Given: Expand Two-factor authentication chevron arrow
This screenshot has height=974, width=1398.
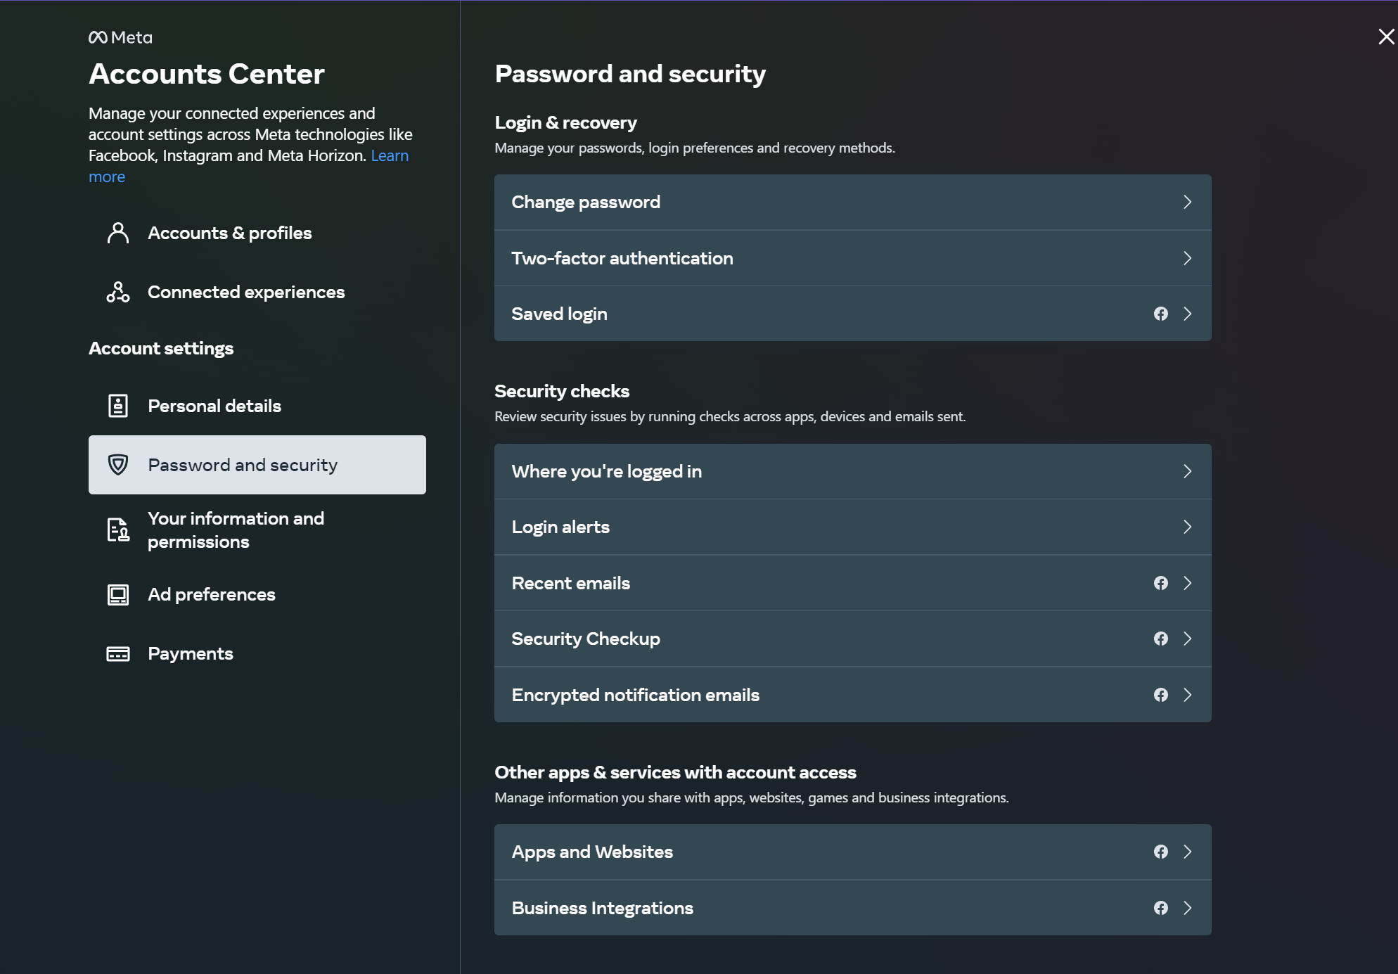Looking at the screenshot, I should coord(1188,258).
